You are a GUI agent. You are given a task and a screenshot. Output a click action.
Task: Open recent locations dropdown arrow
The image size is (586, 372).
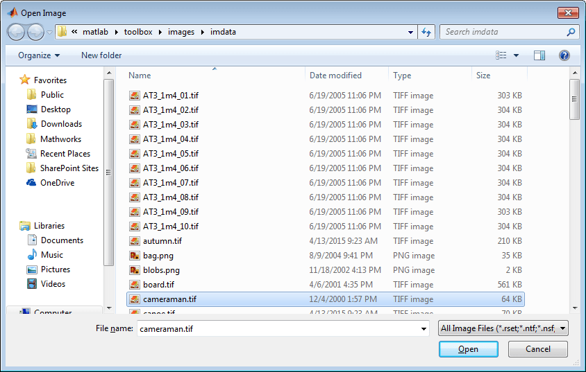coord(49,33)
